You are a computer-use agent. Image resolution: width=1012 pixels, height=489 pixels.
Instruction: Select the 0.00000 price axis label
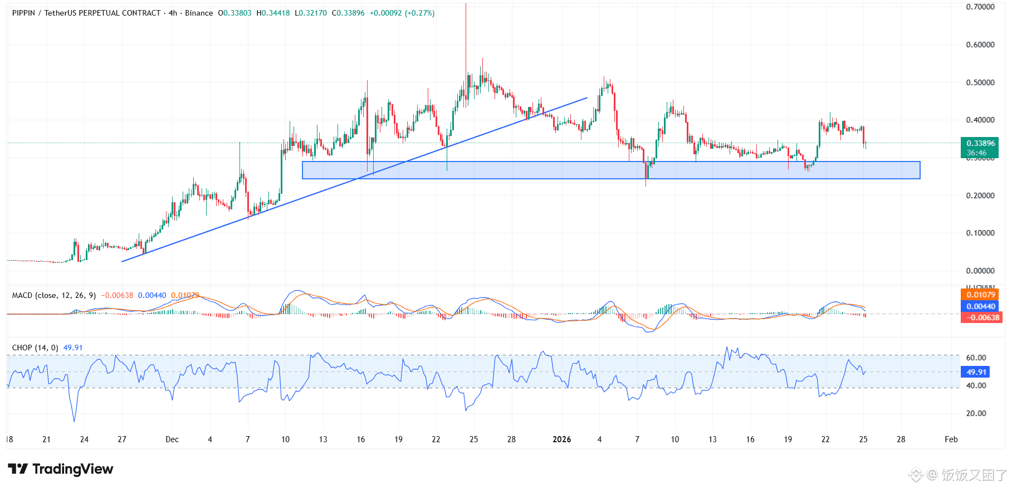point(980,271)
